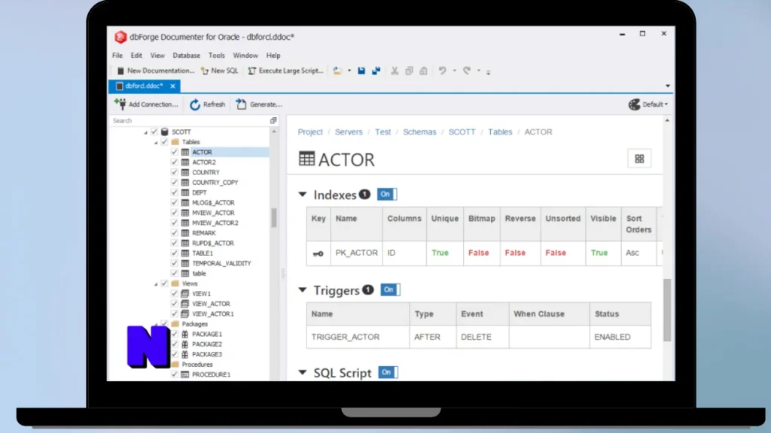771x433 pixels.
Task: Toggle the Views folder checkbox
Action: (x=164, y=283)
